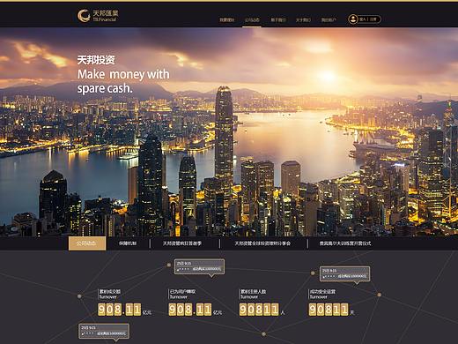The width and height of the screenshot is (458, 344).
Task: Open the third header navigation item
Action: [277, 20]
